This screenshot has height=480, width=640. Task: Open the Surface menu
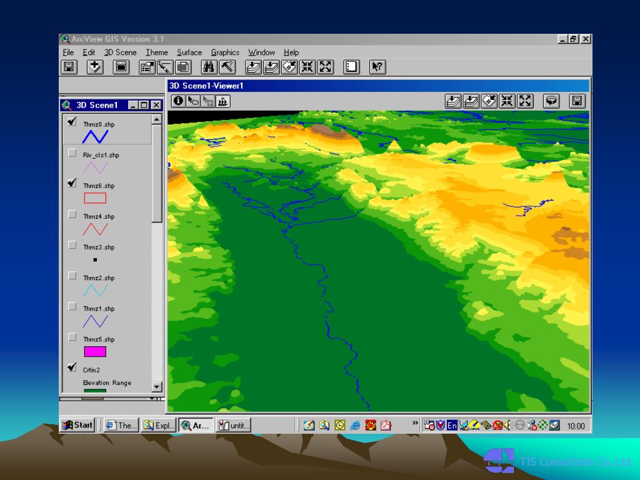189,52
